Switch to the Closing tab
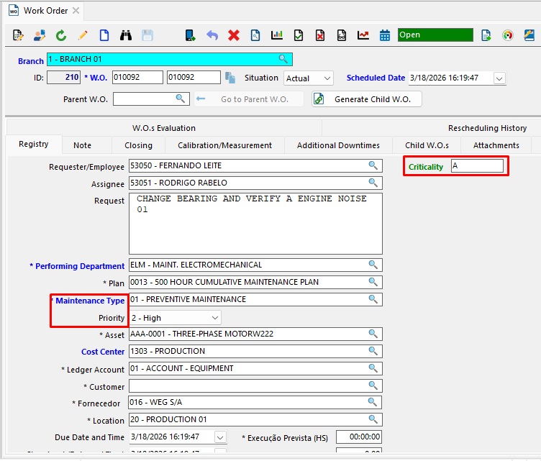 [138, 145]
